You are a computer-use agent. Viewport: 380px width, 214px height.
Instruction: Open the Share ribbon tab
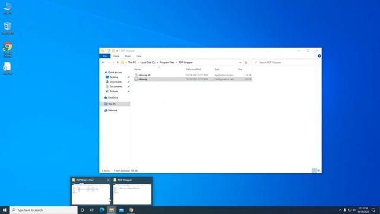click(128, 56)
